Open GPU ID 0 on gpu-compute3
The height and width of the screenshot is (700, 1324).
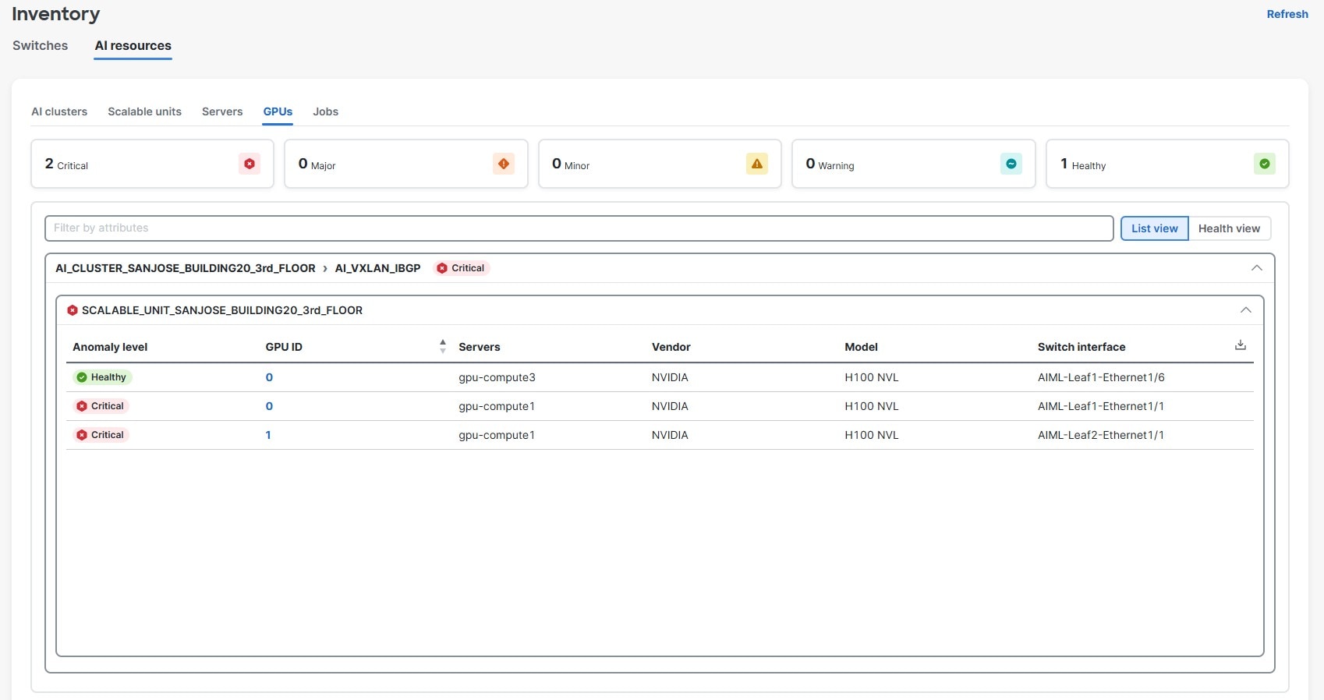tap(269, 377)
